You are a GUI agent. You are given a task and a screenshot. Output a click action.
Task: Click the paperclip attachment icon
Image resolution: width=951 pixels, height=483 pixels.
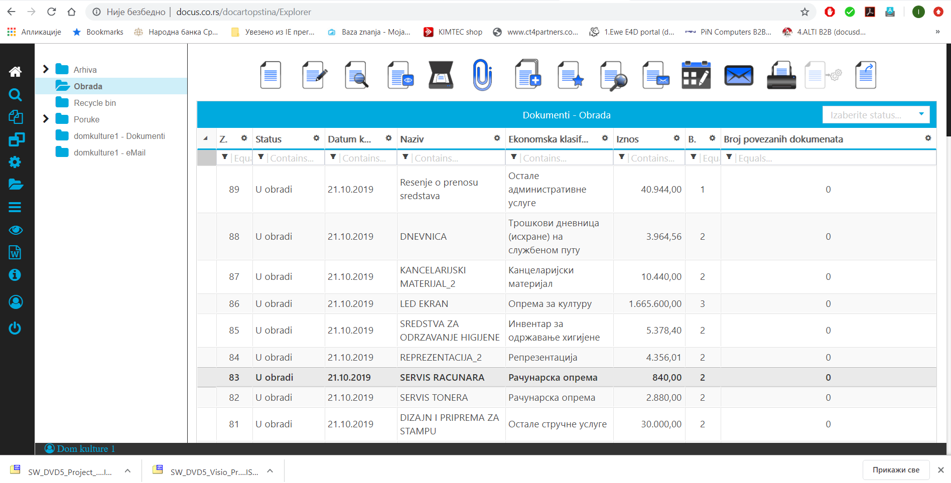[482, 75]
